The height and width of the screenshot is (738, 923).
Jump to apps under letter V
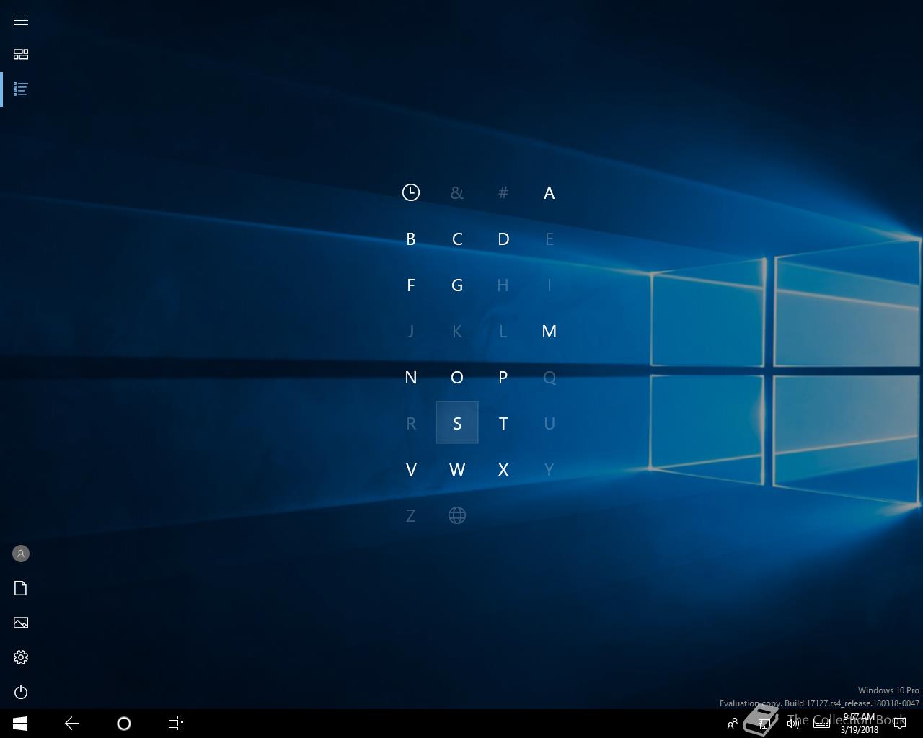[411, 469]
